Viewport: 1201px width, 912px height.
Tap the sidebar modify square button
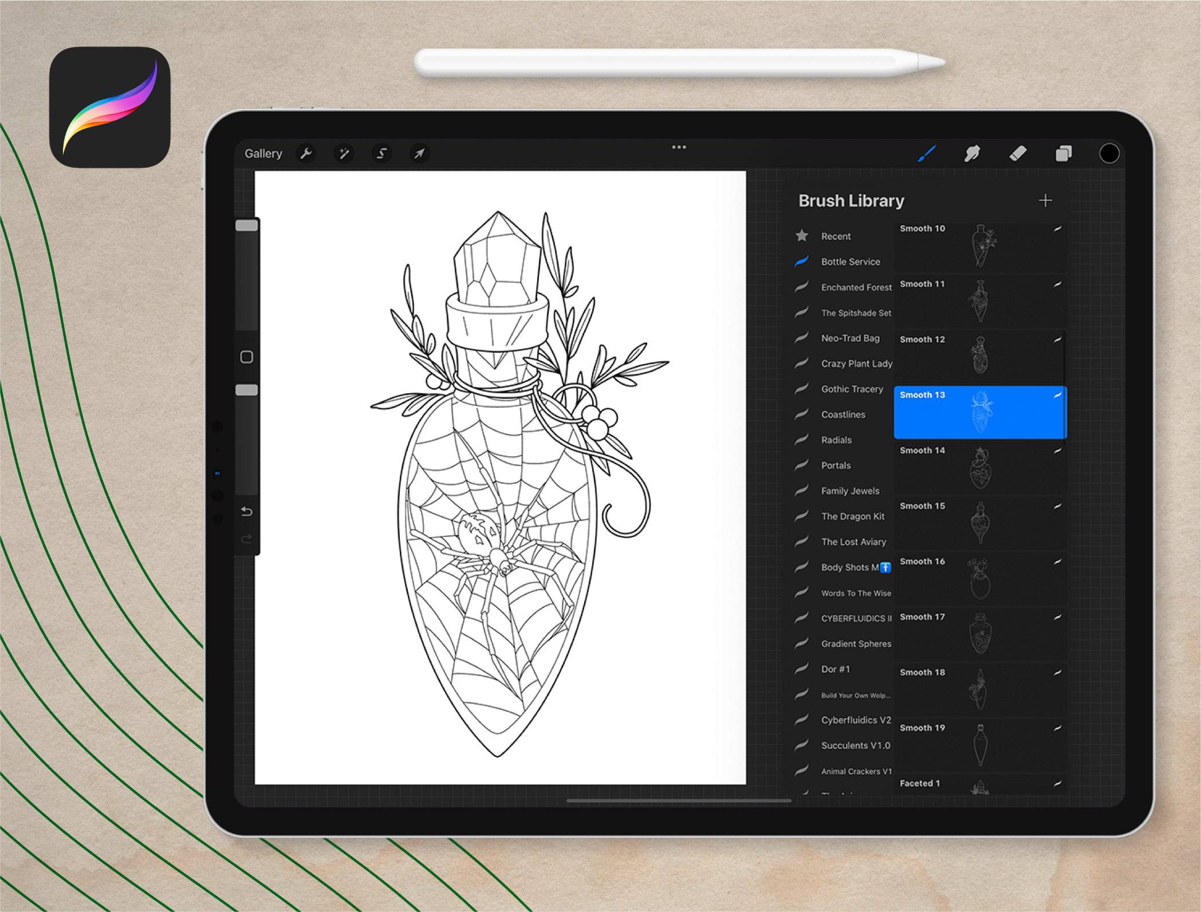tap(247, 356)
